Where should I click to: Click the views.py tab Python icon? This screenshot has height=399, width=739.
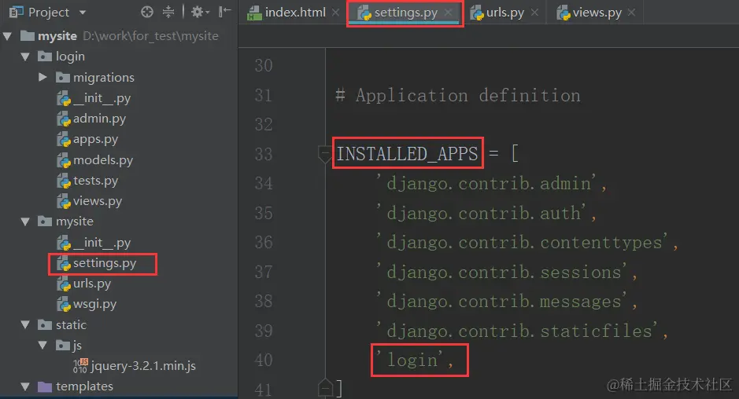tap(563, 13)
